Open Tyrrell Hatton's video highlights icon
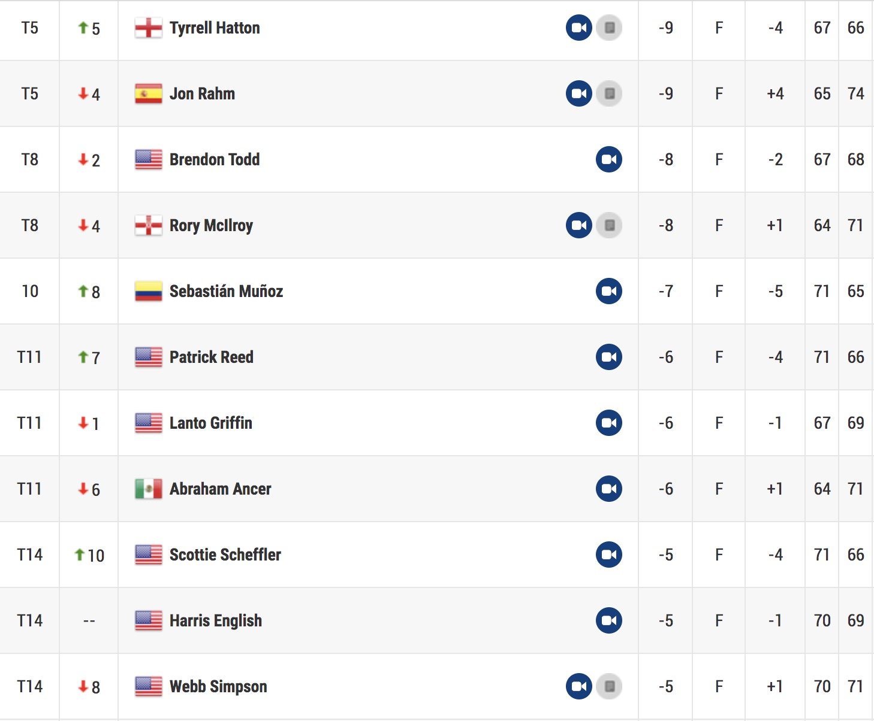 (579, 28)
